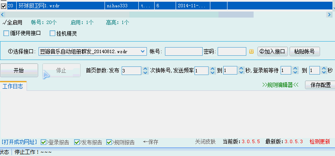This screenshot has width=335, height=156.
Task: Open >>规则编辑器<< link
Action: 280,85
